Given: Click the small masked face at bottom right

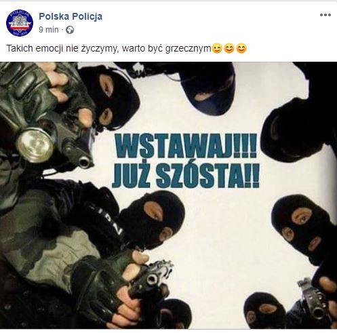Looking at the screenshot, I should click(x=264, y=311).
